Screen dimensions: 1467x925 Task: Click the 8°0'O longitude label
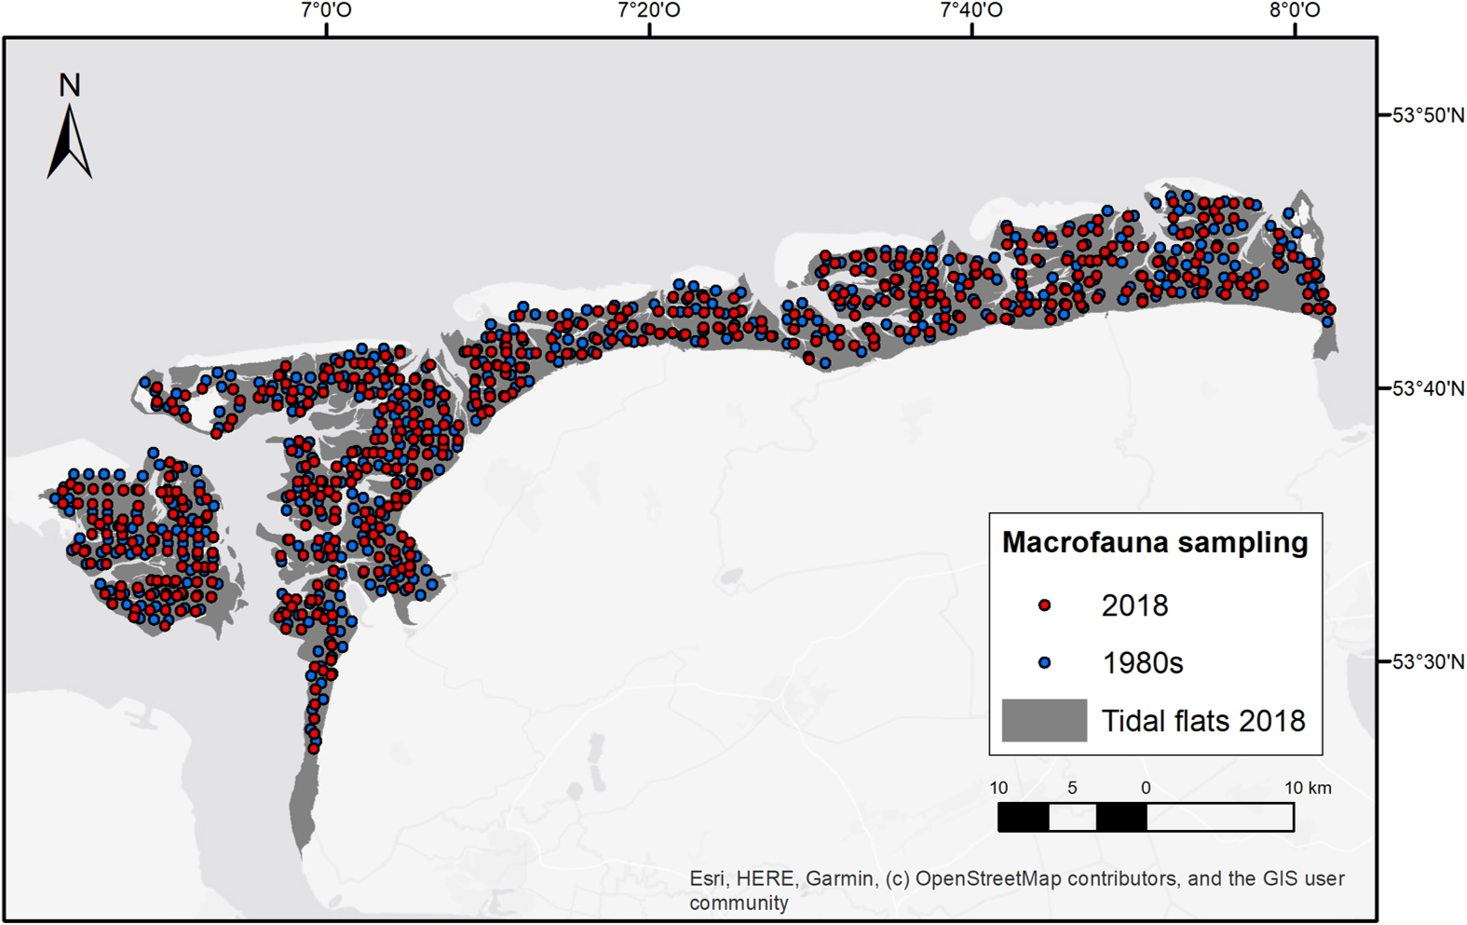click(1294, 11)
